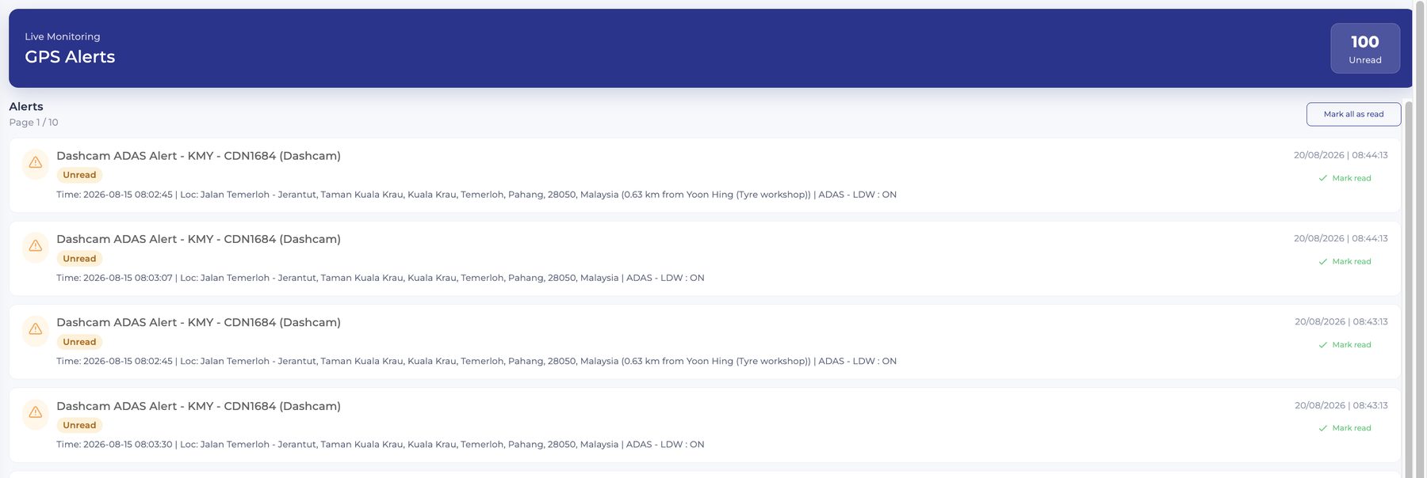Click Unread badge on 08:02:45 alert received 08:44:13
Image resolution: width=1427 pixels, height=478 pixels.
click(x=79, y=175)
